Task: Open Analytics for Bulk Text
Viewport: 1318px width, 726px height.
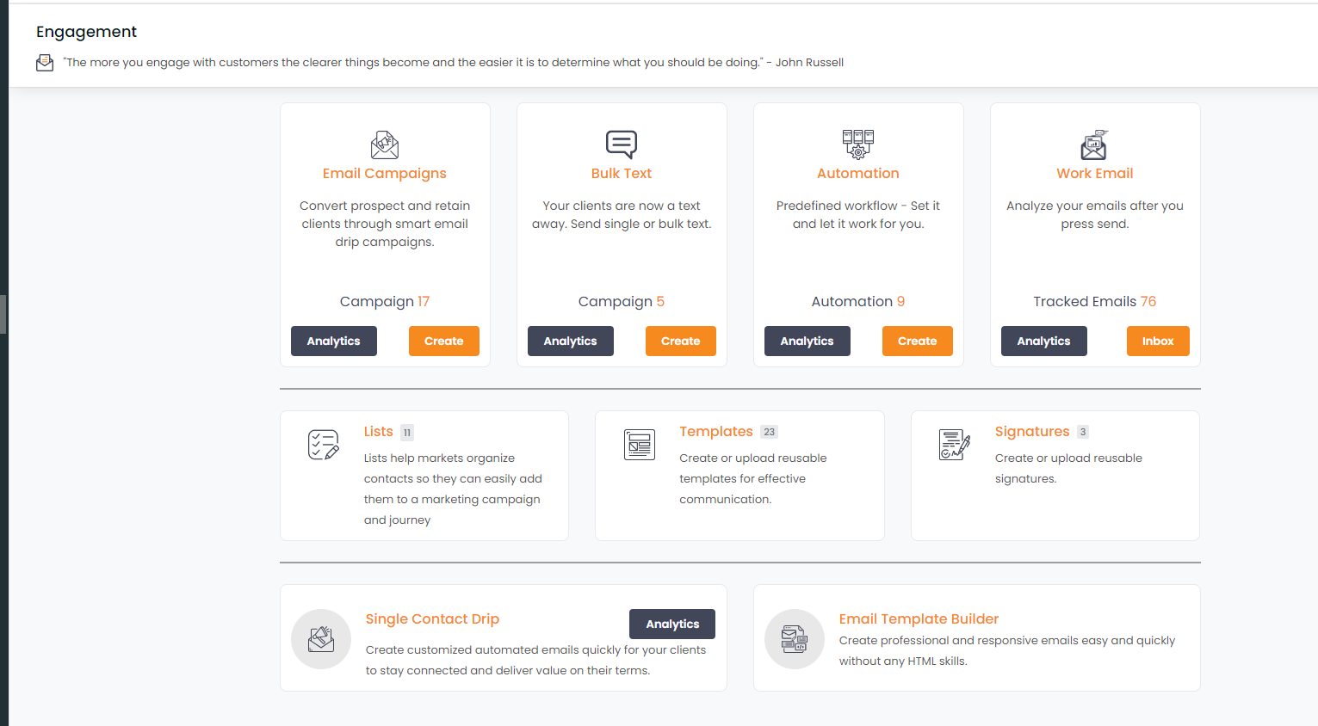Action: click(571, 341)
